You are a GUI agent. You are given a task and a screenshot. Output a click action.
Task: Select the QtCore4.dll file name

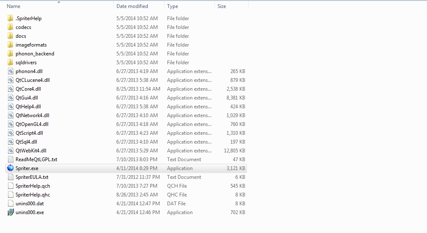(28, 89)
